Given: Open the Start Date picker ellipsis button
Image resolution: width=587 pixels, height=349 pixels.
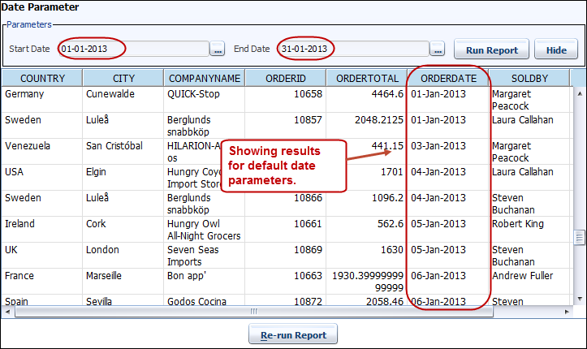Looking at the screenshot, I should (x=218, y=50).
